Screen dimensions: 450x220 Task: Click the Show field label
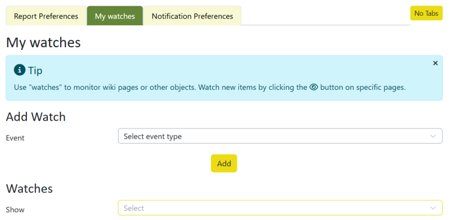(15, 210)
